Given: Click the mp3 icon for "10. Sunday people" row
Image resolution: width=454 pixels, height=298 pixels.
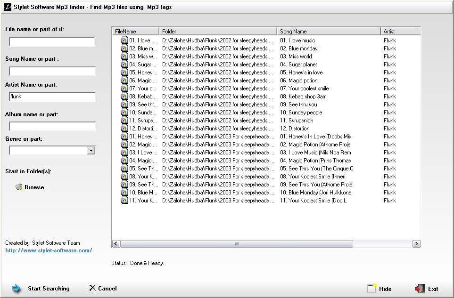Looking at the screenshot, I should (x=124, y=113).
